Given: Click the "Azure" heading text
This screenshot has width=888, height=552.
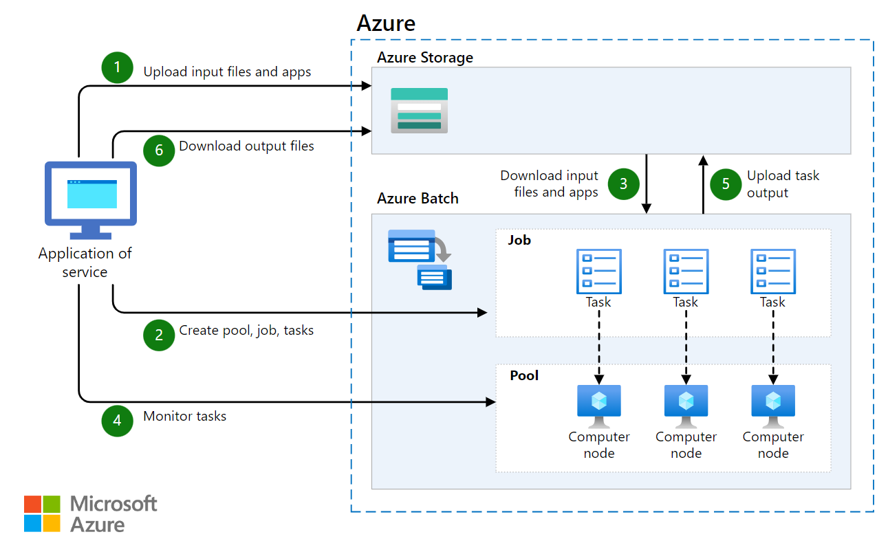Looking at the screenshot, I should 386,23.
